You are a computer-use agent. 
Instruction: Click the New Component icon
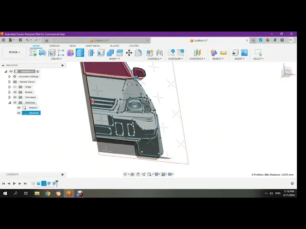[150, 52]
